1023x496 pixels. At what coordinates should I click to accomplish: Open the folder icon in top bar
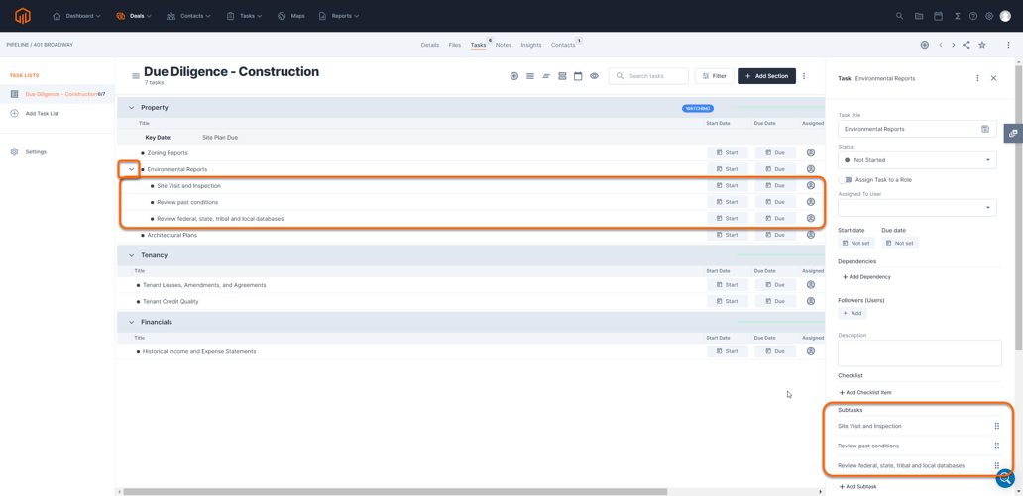pos(919,16)
